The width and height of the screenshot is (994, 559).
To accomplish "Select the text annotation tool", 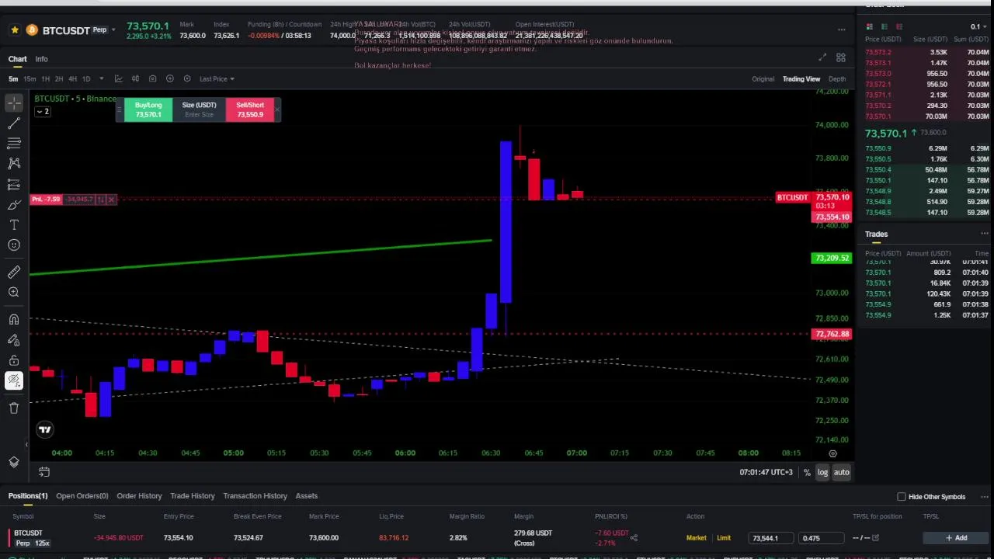I will click(x=14, y=225).
